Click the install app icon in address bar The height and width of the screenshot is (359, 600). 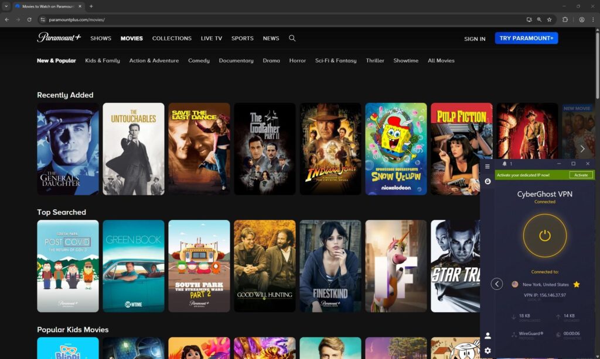point(529,19)
